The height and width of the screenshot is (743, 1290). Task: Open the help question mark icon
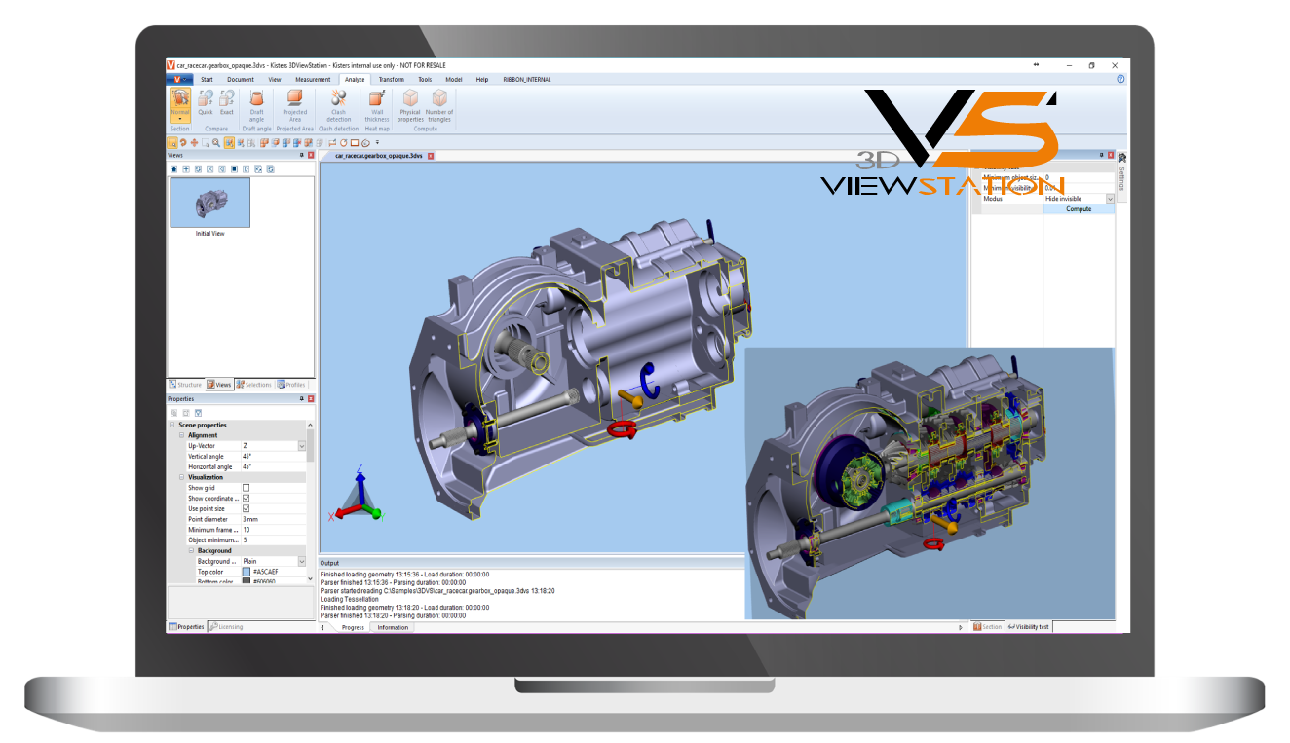pos(1120,79)
